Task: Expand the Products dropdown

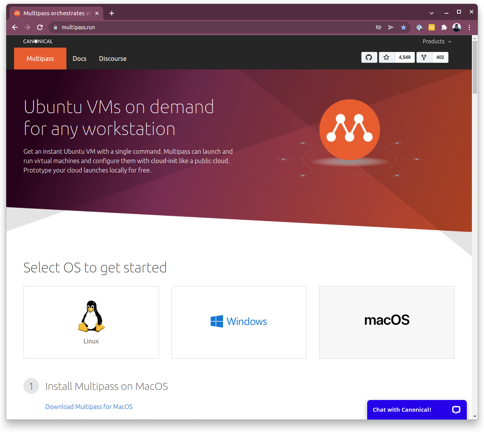Action: (437, 41)
